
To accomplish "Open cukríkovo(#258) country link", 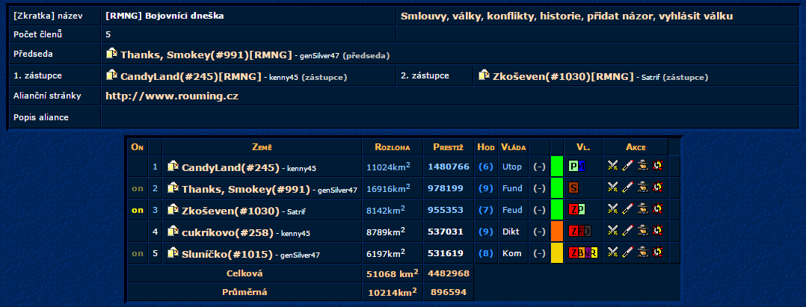I will point(227,232).
